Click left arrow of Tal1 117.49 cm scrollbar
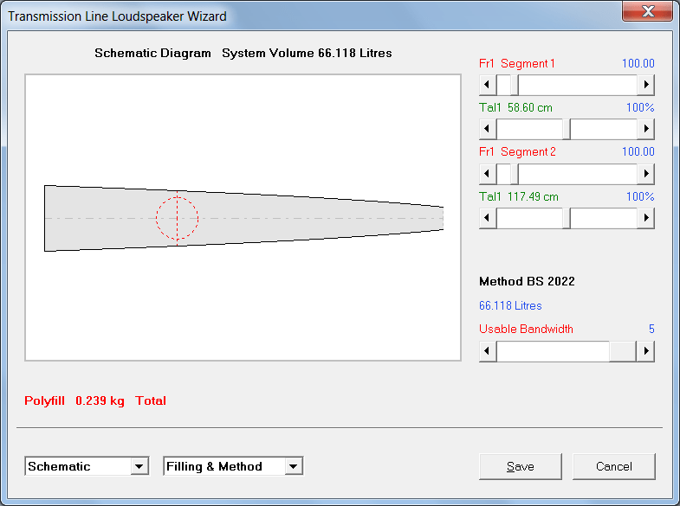 click(488, 218)
